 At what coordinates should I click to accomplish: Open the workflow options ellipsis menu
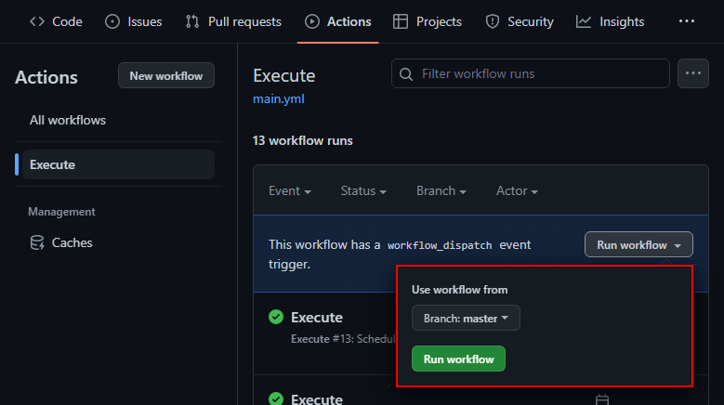(693, 73)
